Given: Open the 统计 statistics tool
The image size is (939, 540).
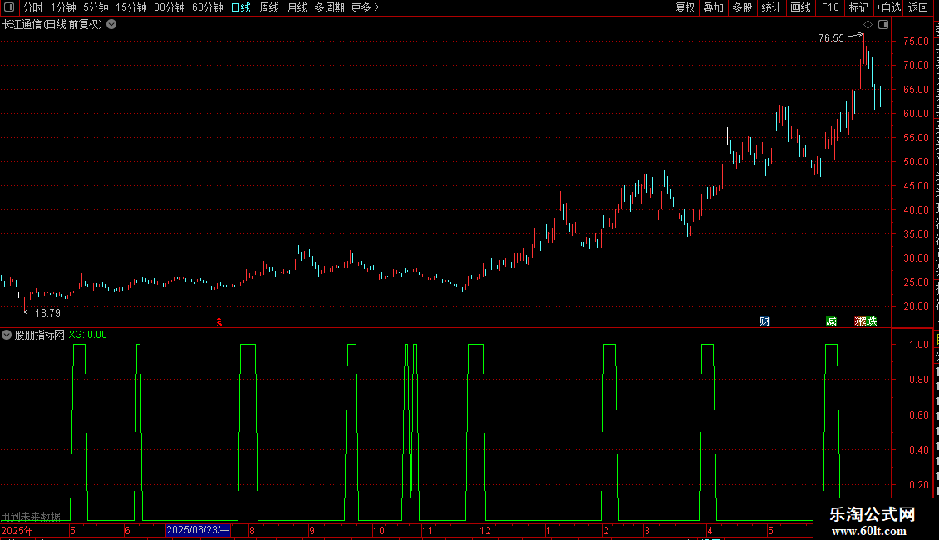Looking at the screenshot, I should (x=771, y=7).
